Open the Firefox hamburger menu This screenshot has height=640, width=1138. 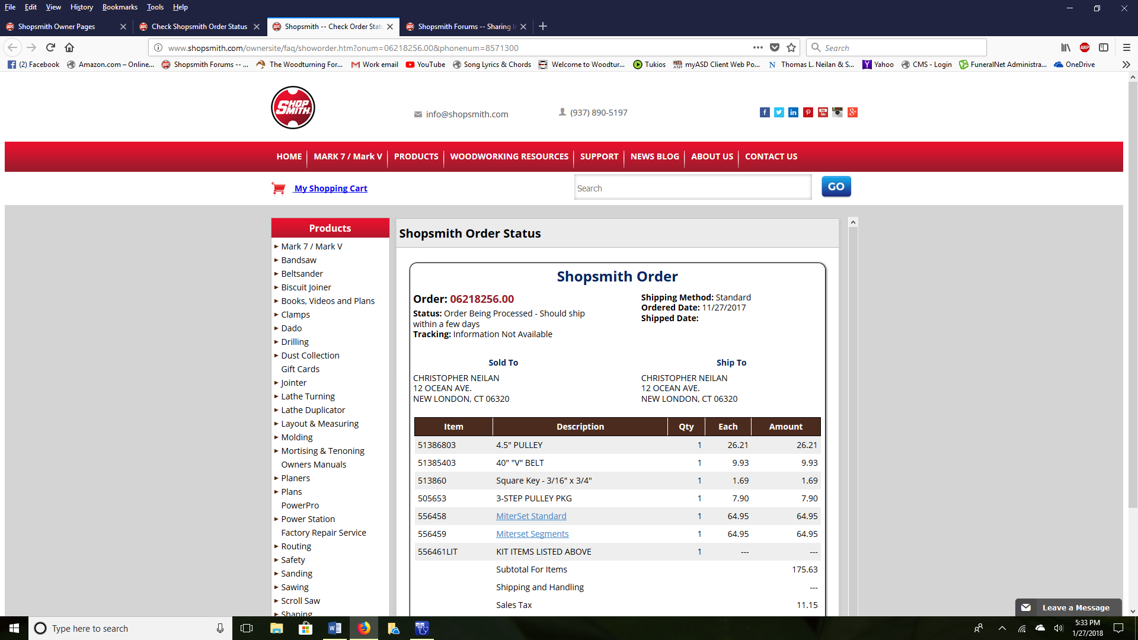(x=1127, y=47)
